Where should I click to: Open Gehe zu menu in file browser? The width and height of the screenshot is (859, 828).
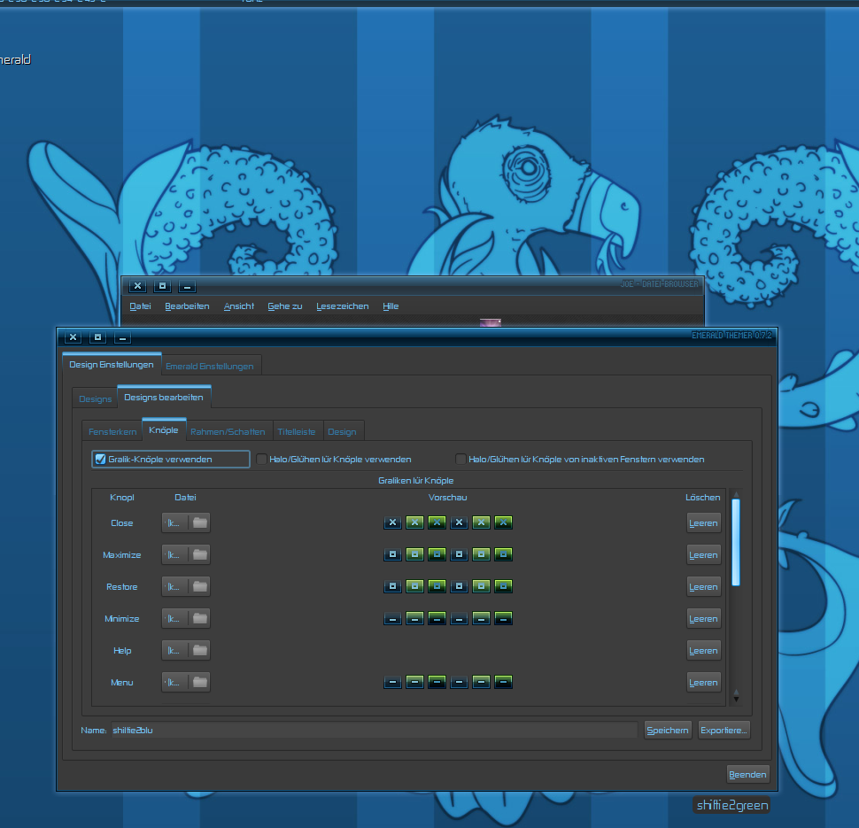pyautogui.click(x=285, y=306)
